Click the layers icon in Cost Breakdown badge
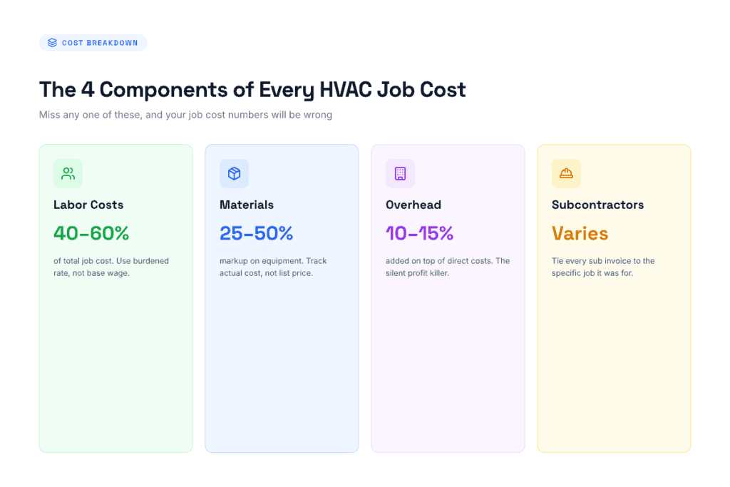 point(52,42)
